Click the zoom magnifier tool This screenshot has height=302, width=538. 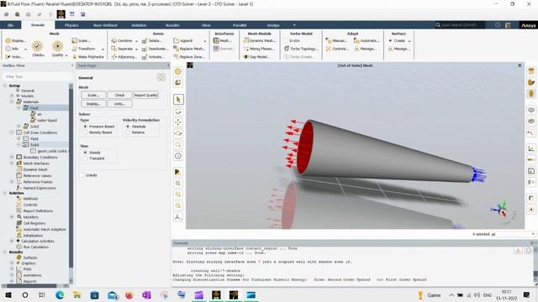(177, 144)
